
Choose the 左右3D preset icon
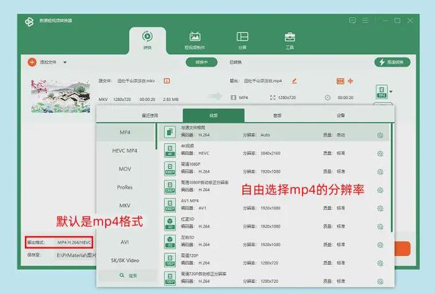click(x=170, y=241)
